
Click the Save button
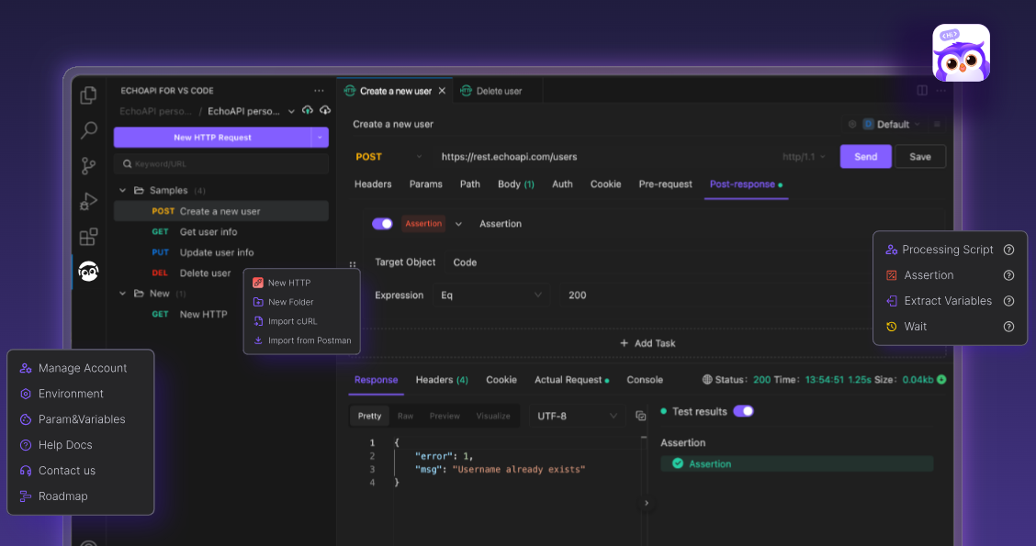point(919,157)
